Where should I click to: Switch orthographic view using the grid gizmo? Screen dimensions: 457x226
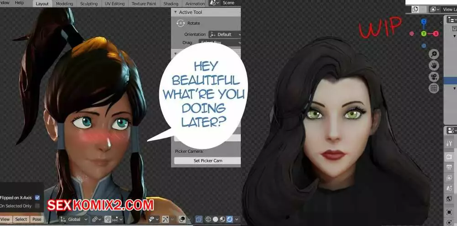click(x=434, y=88)
